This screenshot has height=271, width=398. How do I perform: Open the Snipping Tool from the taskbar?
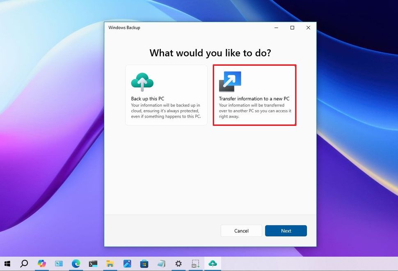195,264
